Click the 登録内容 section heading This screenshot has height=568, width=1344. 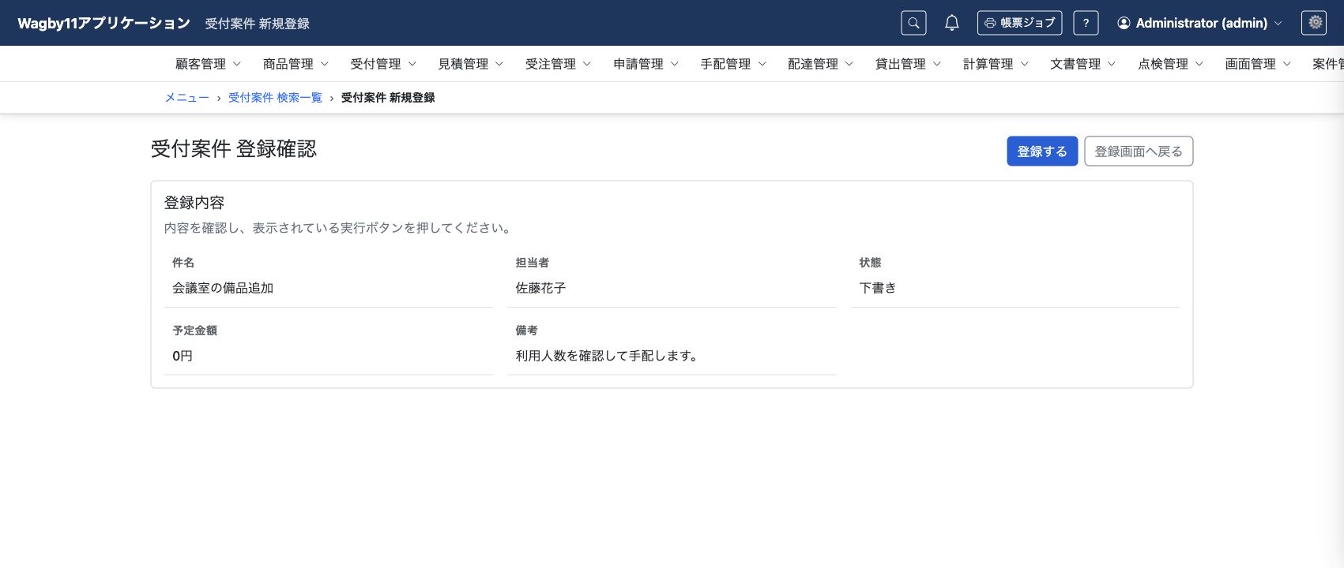[194, 203]
